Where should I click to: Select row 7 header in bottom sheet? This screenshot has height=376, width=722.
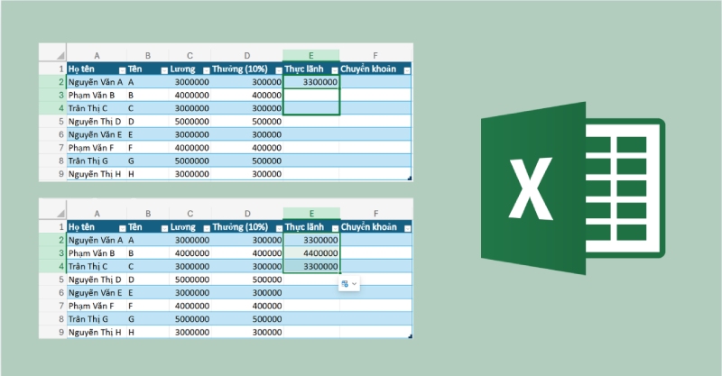click(x=53, y=306)
